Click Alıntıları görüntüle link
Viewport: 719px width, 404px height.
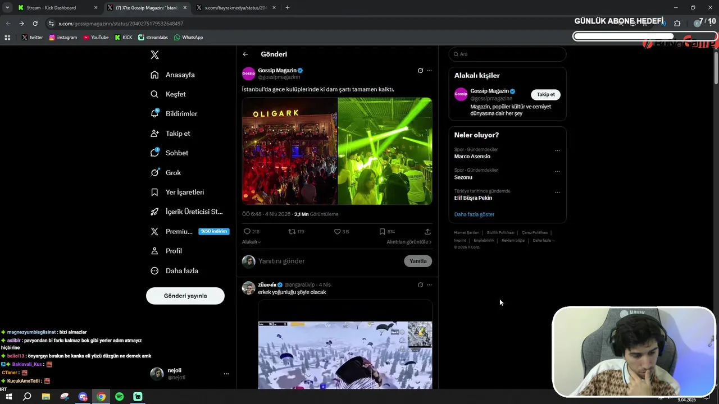pyautogui.click(x=409, y=242)
